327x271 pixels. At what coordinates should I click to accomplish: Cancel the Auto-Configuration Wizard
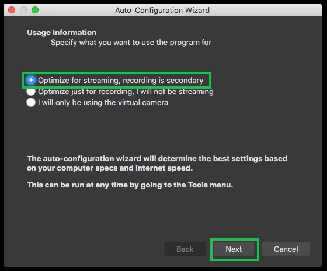[286, 249]
